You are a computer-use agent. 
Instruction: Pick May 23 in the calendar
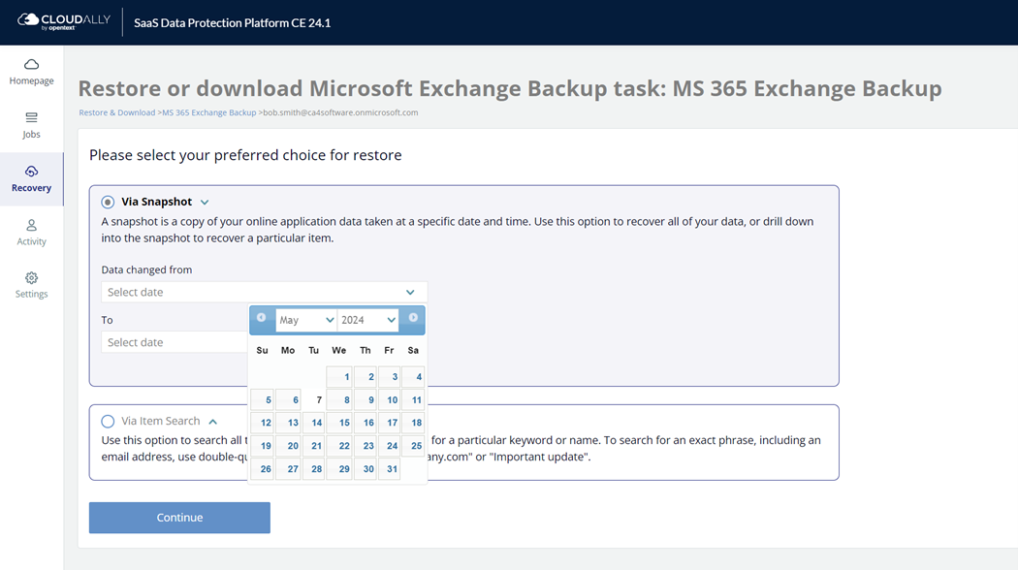[366, 446]
